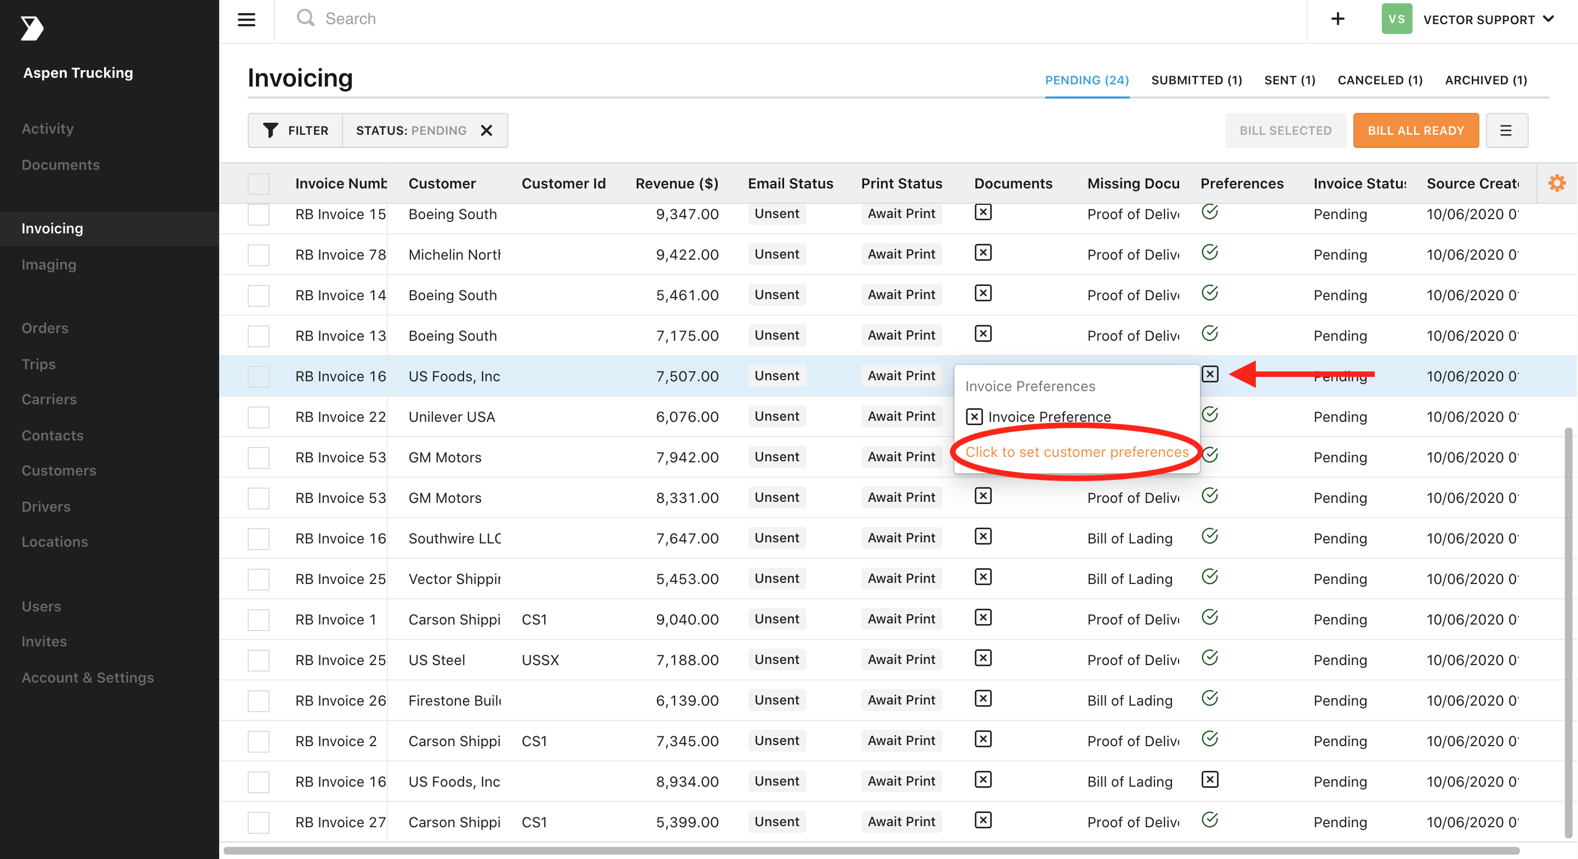Sort by Customer column header
The image size is (1578, 859).
(442, 184)
